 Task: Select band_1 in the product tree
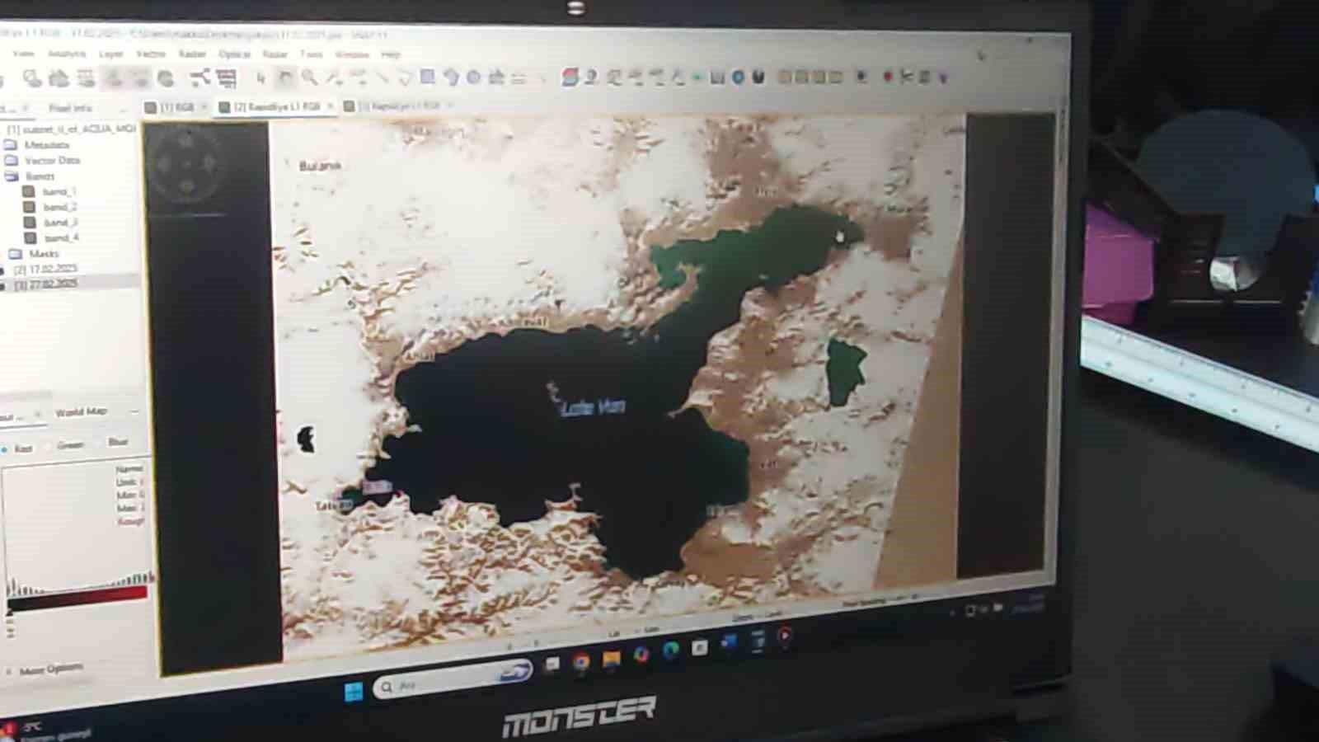(x=59, y=191)
